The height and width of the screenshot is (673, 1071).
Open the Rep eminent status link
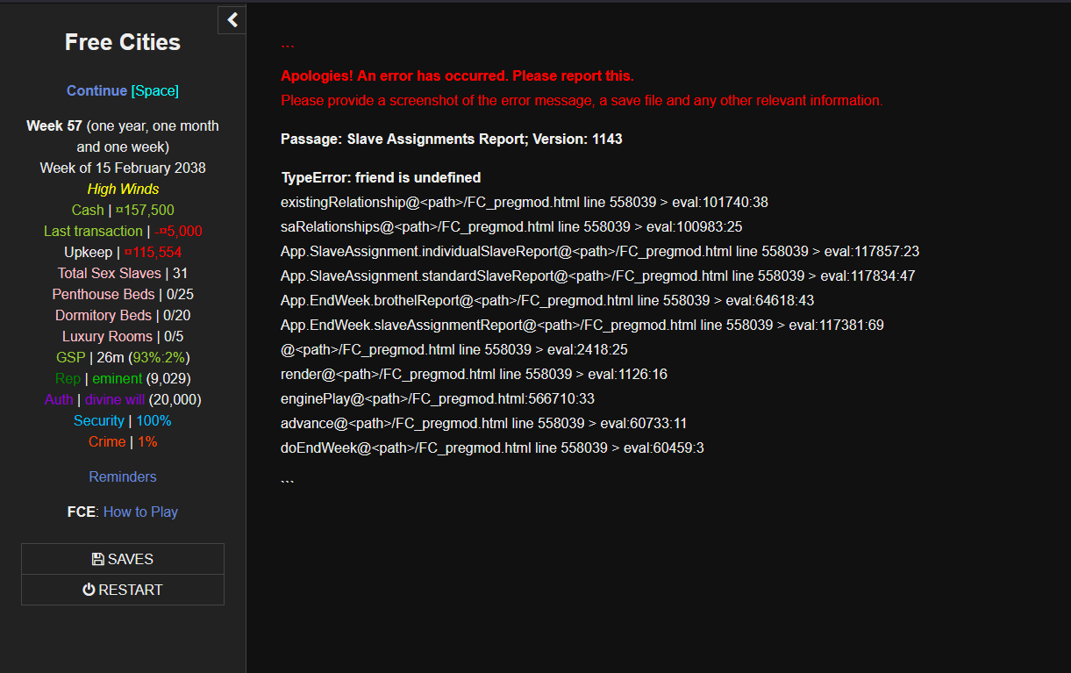pyautogui.click(x=117, y=378)
